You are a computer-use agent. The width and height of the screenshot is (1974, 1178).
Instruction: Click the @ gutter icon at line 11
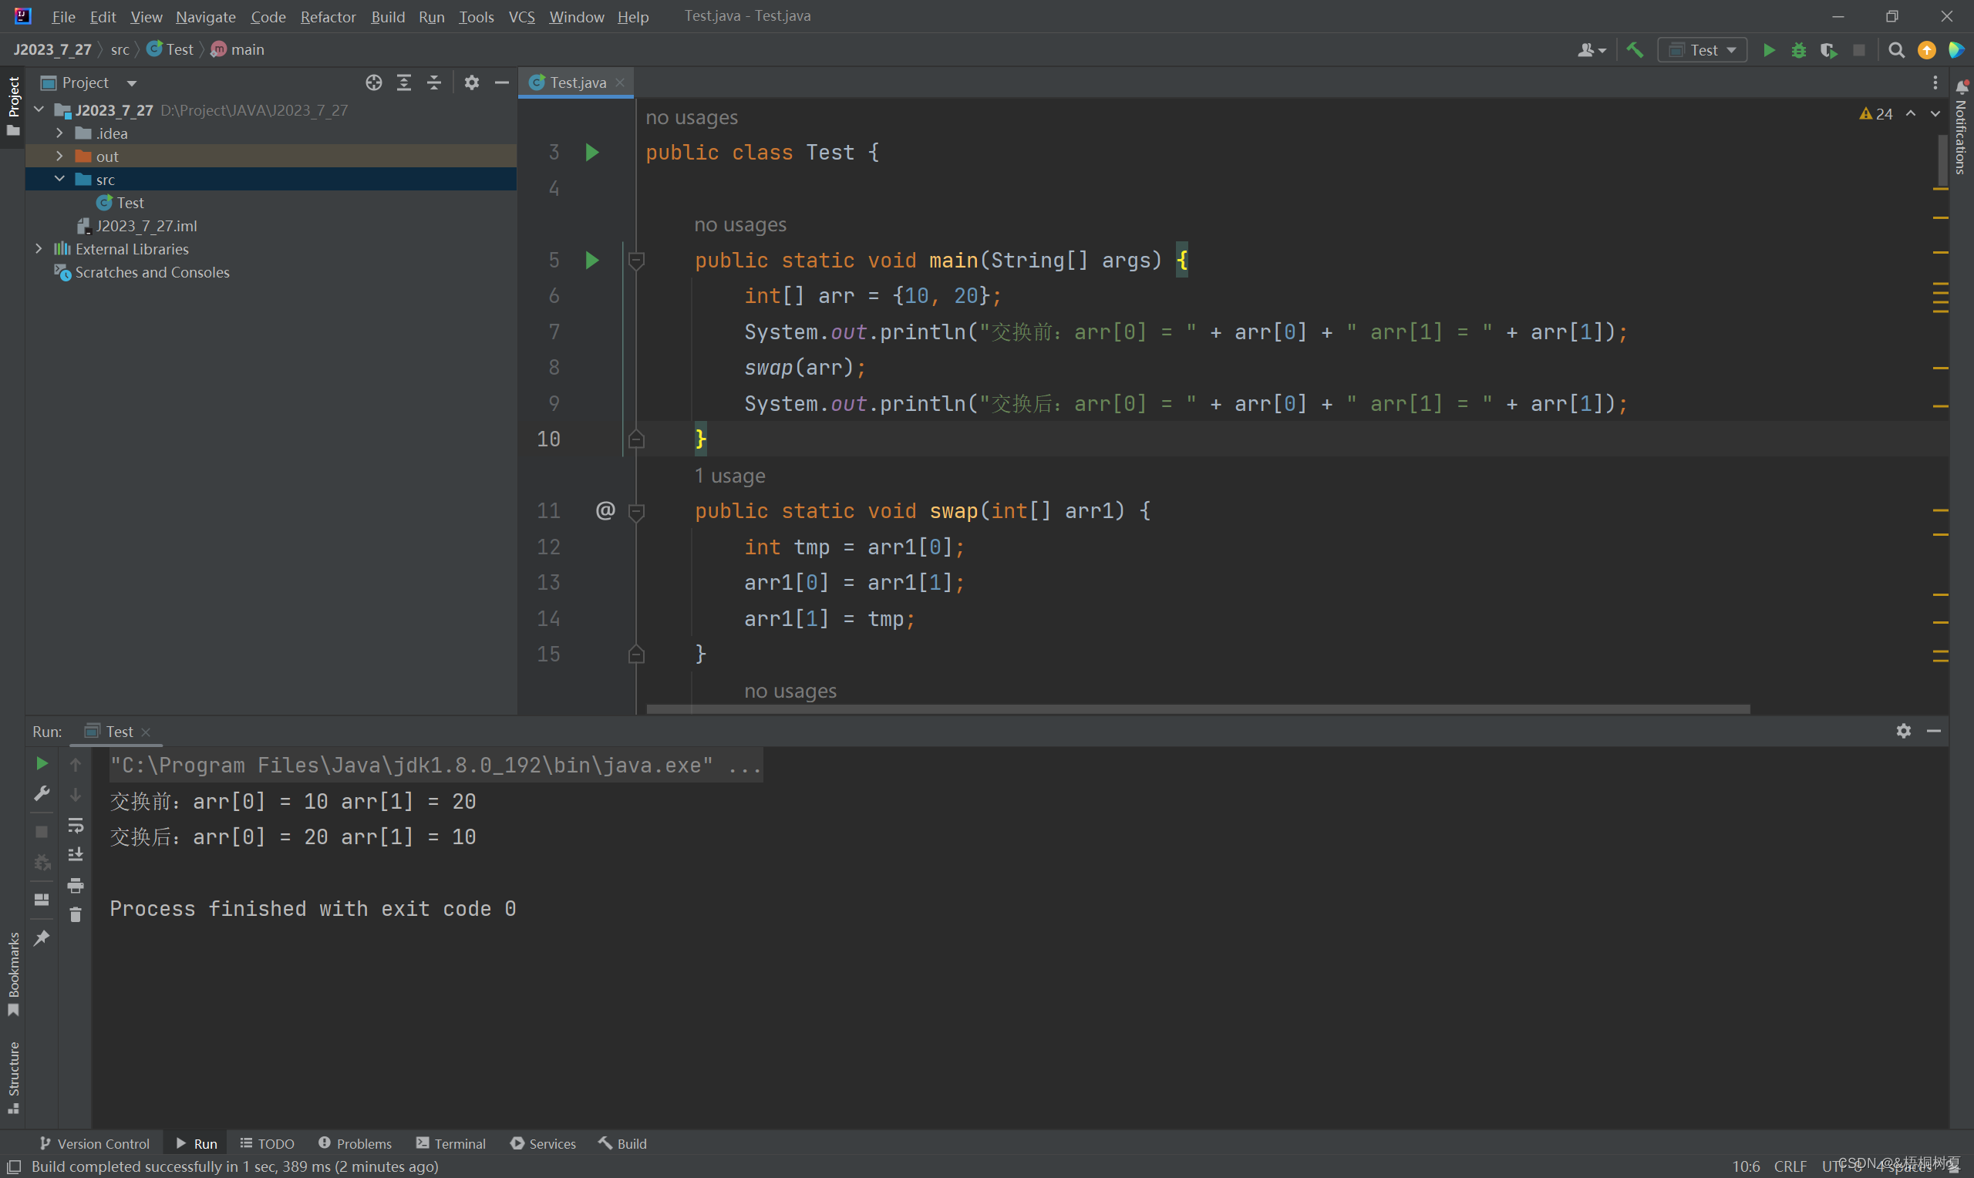point(605,510)
